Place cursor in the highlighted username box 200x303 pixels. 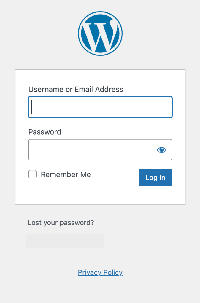pyautogui.click(x=100, y=107)
